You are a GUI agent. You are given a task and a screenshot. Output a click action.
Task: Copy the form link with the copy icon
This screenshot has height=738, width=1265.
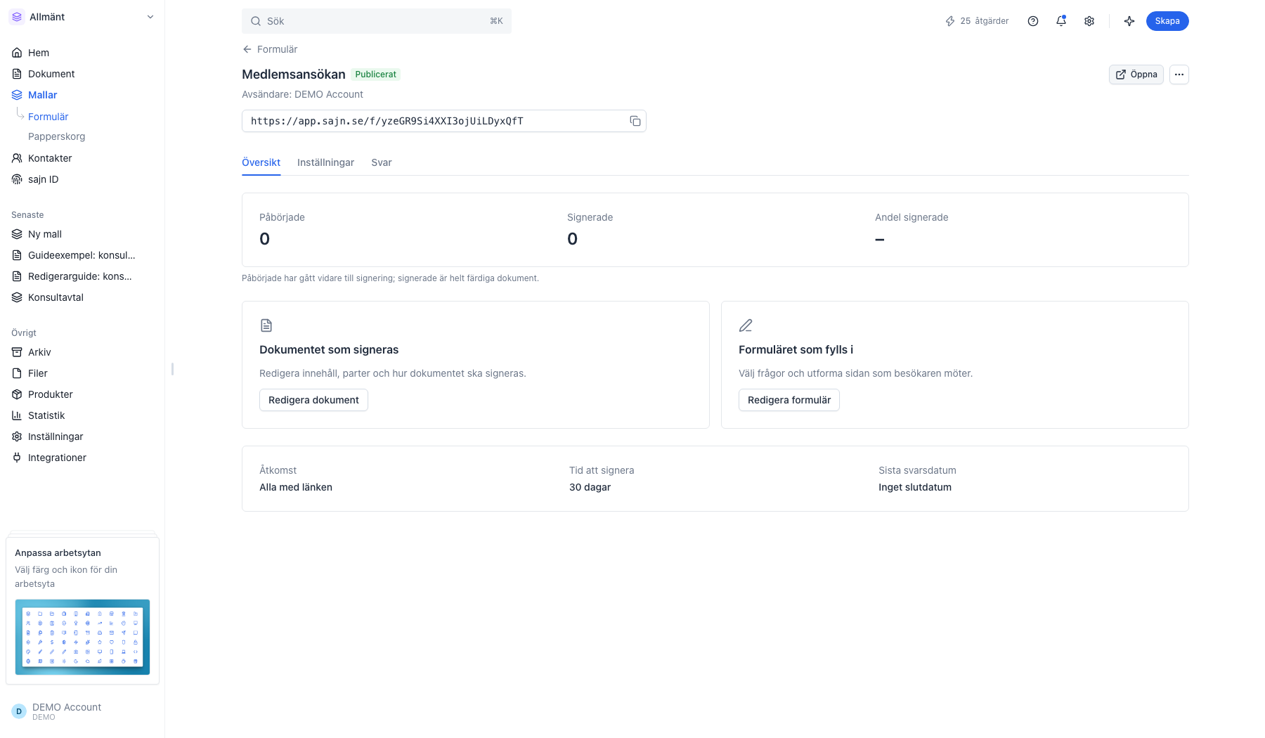pos(635,121)
